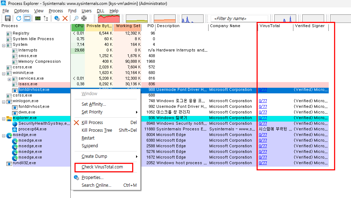Click the Refresh Now toolbar icon
The image size is (351, 198).
(x=19, y=18)
